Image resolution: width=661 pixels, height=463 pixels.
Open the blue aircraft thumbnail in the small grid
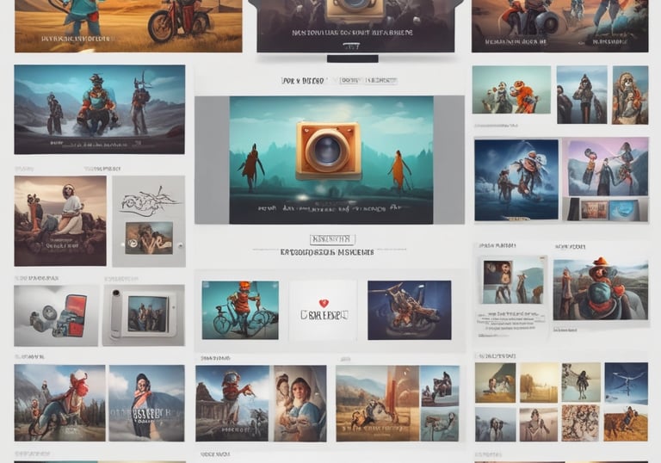tap(626, 383)
